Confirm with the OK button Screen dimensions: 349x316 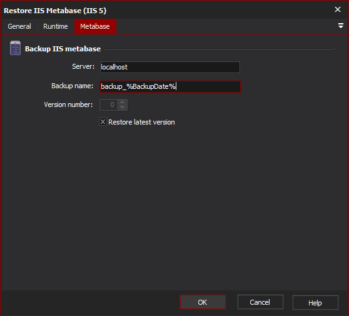(203, 302)
